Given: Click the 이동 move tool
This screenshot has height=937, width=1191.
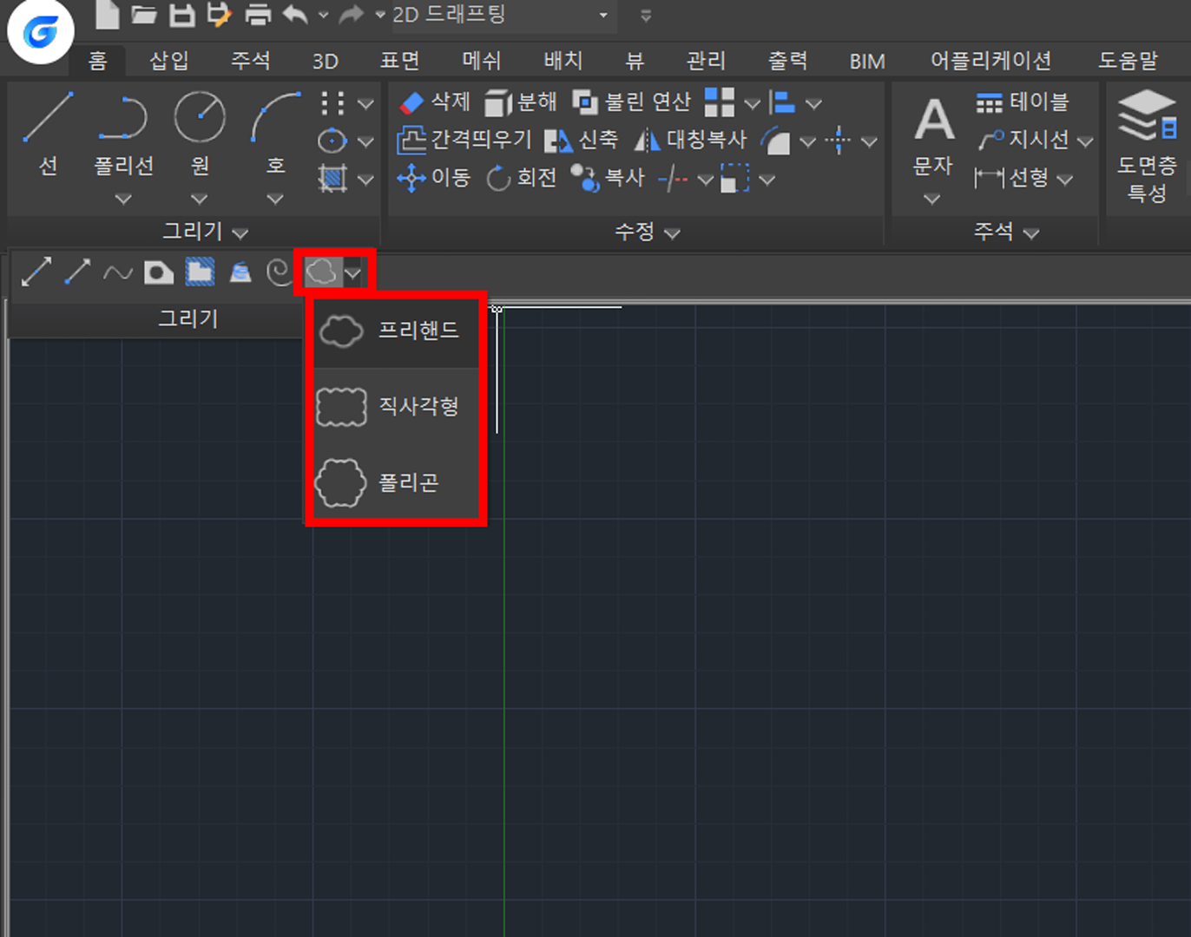Looking at the screenshot, I should (433, 178).
